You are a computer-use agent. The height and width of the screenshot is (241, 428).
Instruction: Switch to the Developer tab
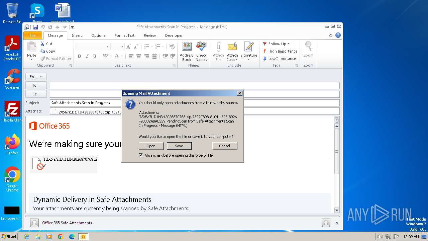point(174,35)
